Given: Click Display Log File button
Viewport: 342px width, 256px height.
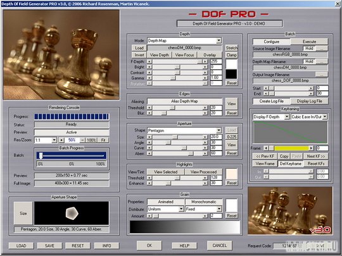Looking at the screenshot, I should tap(309, 101).
